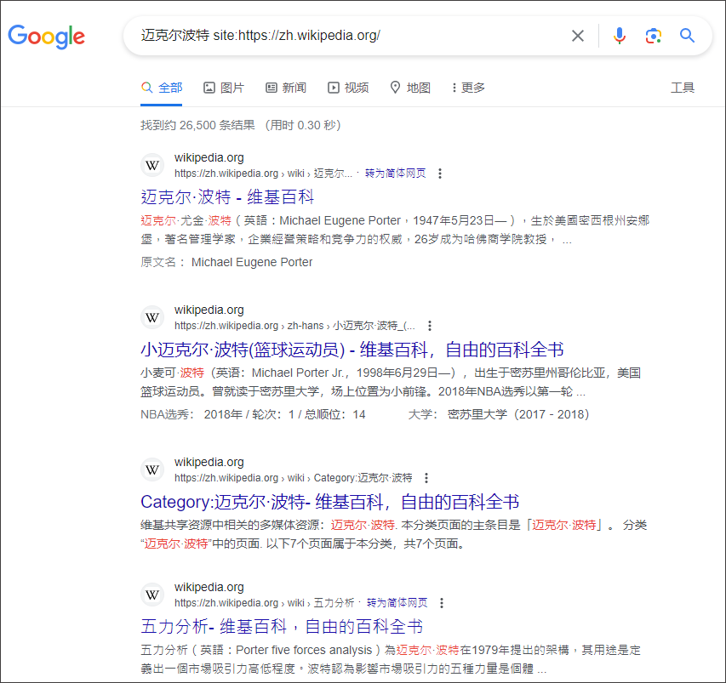Click URL breadcrumb wiki › Category:迈克尔·波特
The width and height of the screenshot is (726, 683).
click(293, 478)
